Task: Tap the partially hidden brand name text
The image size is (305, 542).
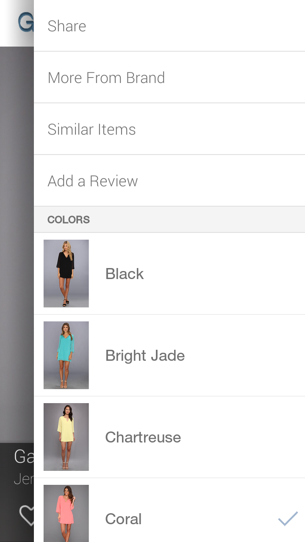Action: tap(23, 479)
